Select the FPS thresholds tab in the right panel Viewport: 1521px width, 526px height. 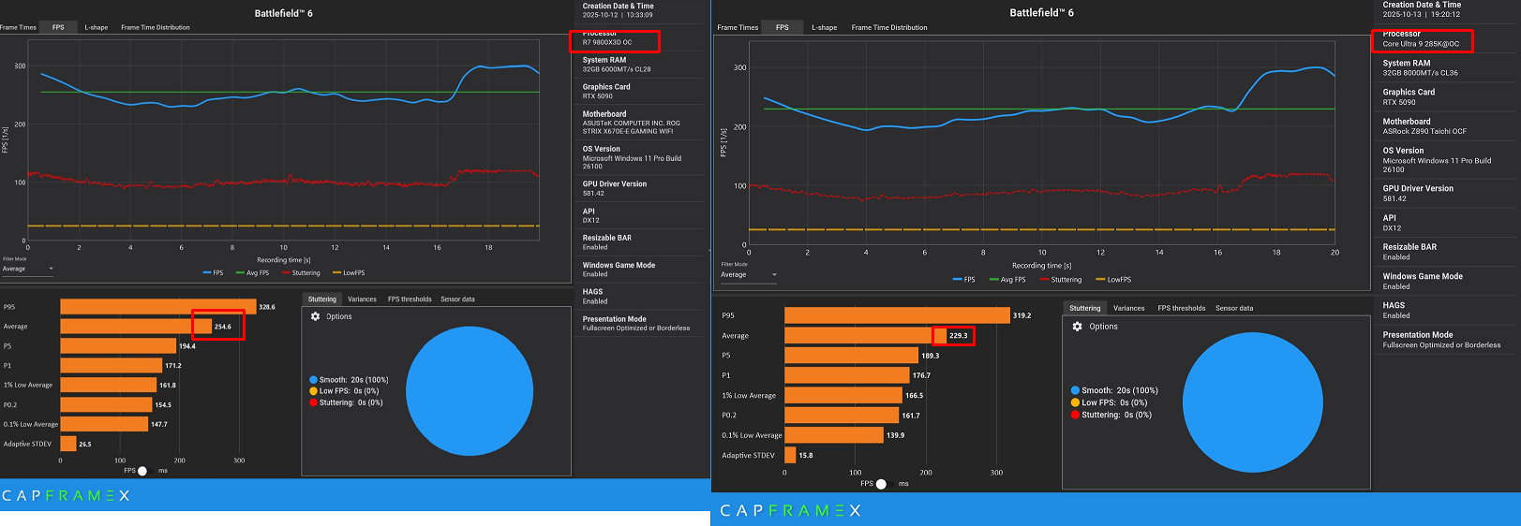1181,308
